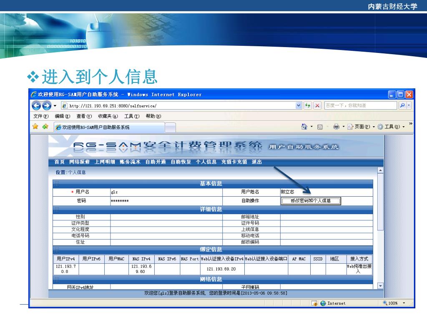Viewport: 427px width, 320px height.
Task: Click the page icon in address bar
Action: (65, 105)
